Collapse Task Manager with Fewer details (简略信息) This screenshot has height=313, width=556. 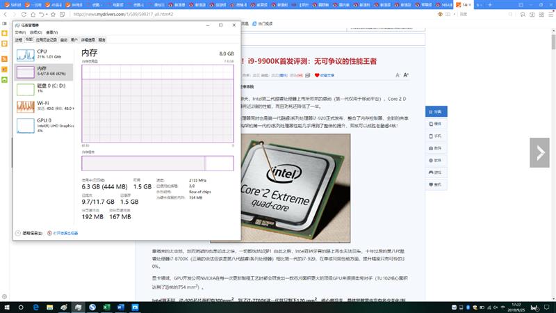tap(28, 233)
